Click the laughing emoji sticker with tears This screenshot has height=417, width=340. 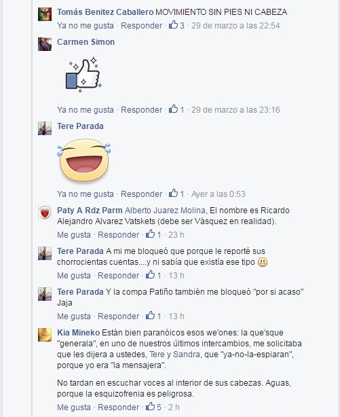83,160
